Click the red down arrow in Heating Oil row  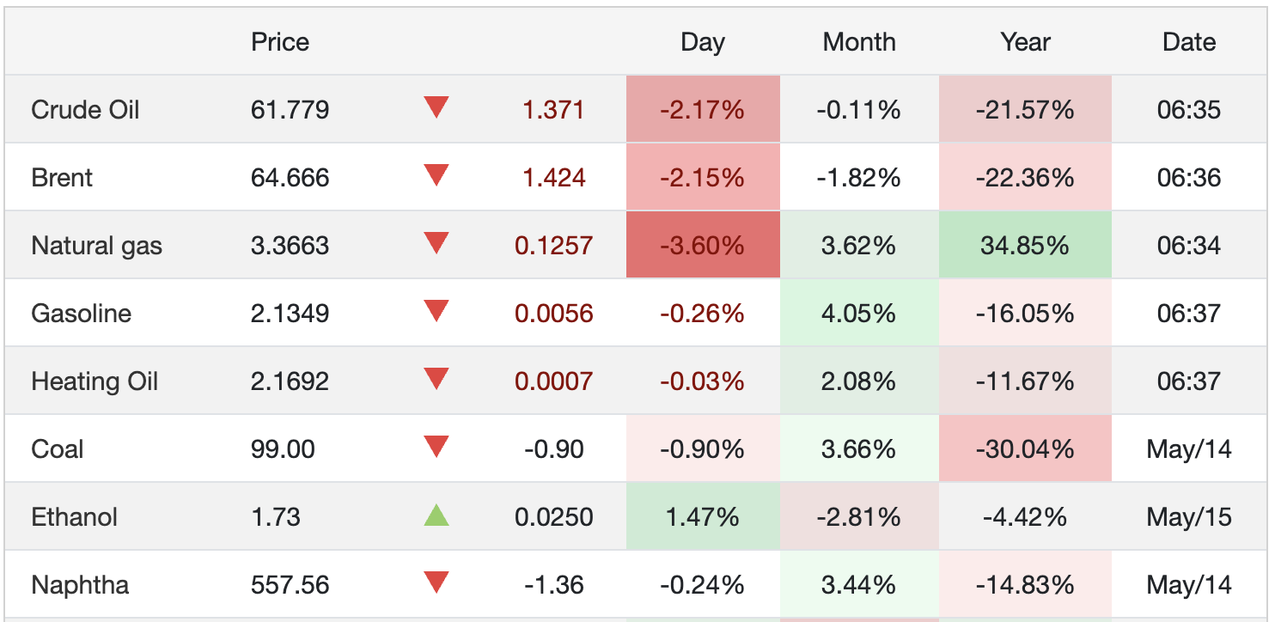436,380
